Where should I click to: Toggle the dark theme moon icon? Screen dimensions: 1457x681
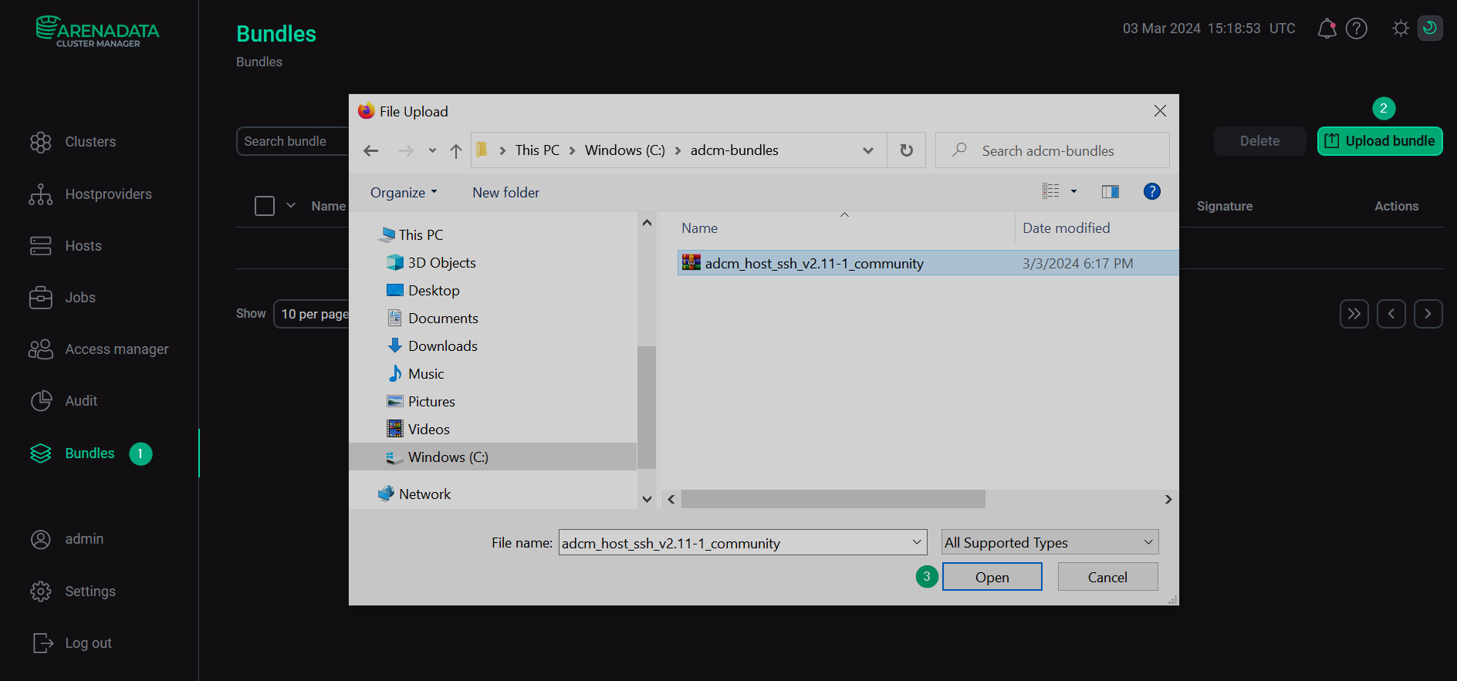(1430, 29)
